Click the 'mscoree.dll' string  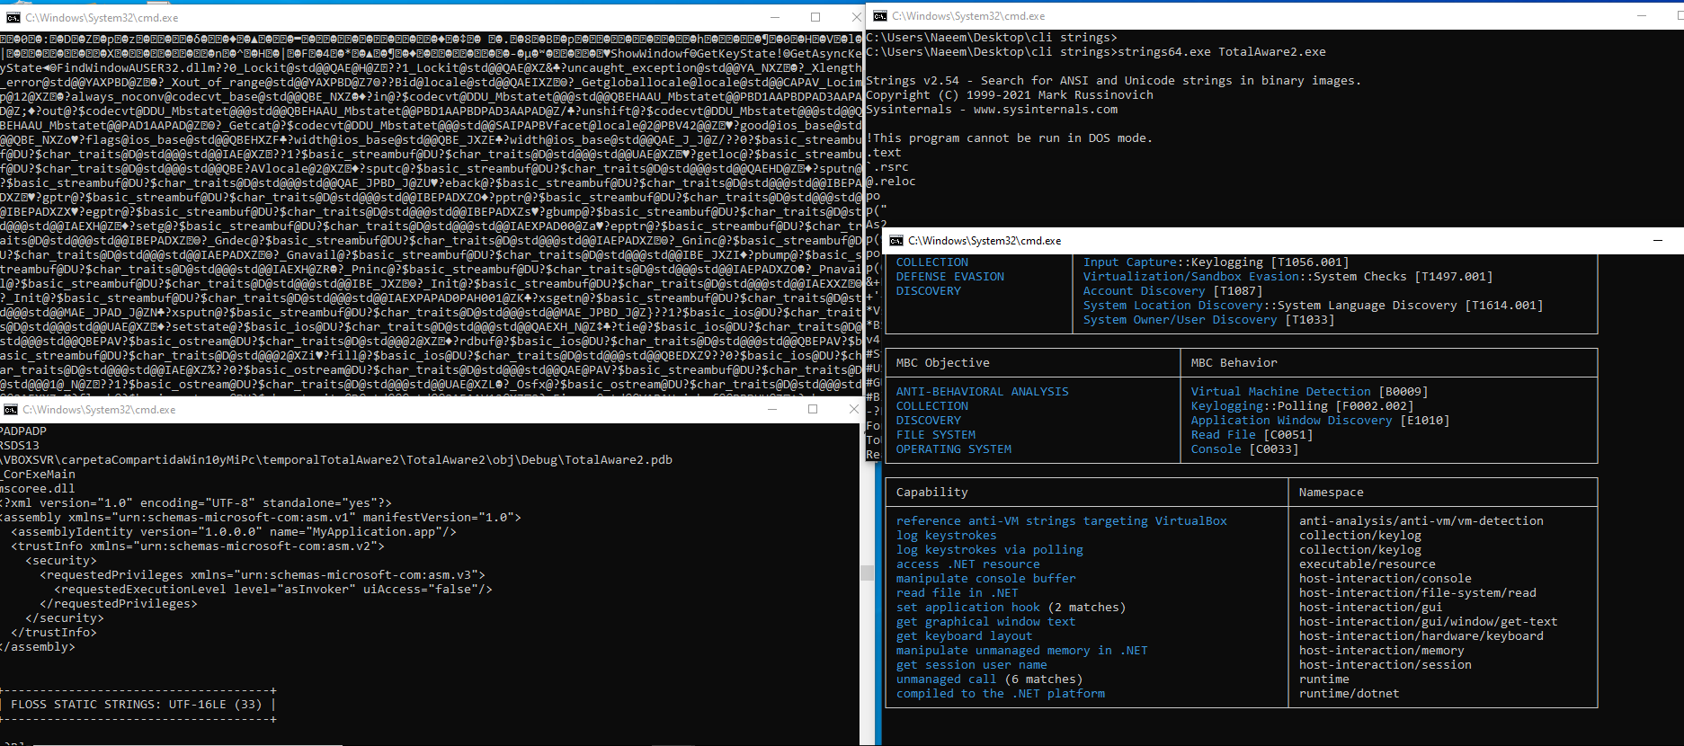point(38,489)
